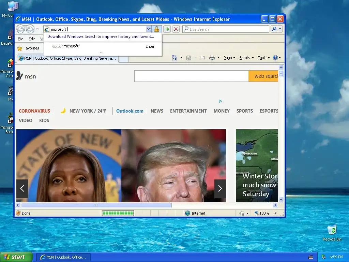Click the Read Mail icon
Viewport: 349px width, 262px height.
pyautogui.click(x=202, y=58)
